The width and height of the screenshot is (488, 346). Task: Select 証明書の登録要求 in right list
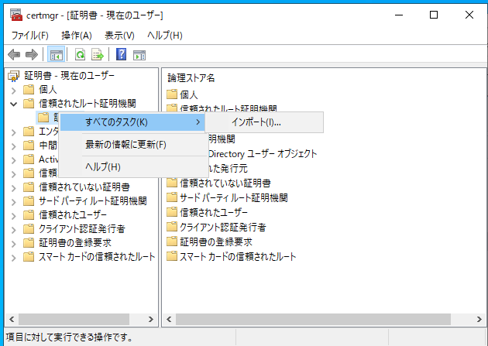pyautogui.click(x=216, y=242)
